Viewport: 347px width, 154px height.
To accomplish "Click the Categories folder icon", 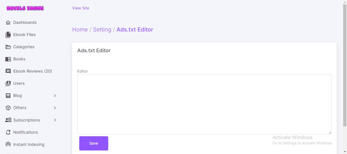I will coord(8,47).
